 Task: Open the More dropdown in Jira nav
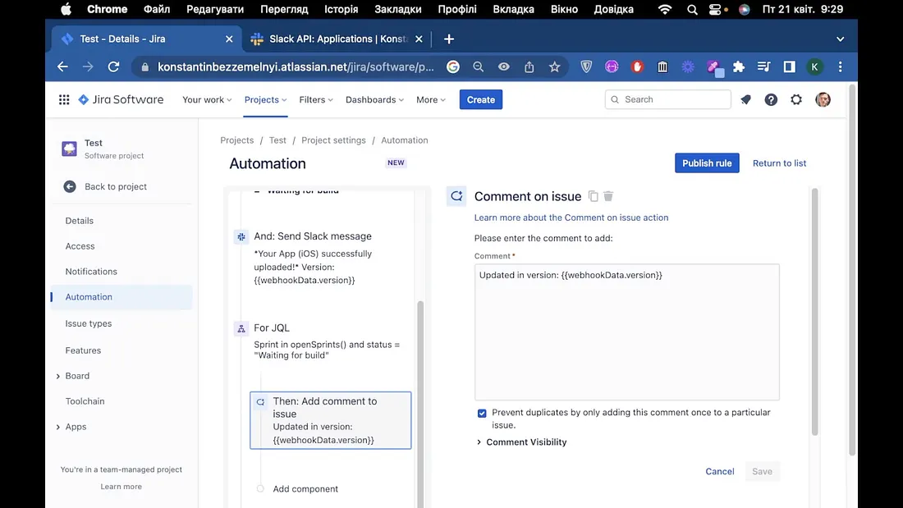431,99
